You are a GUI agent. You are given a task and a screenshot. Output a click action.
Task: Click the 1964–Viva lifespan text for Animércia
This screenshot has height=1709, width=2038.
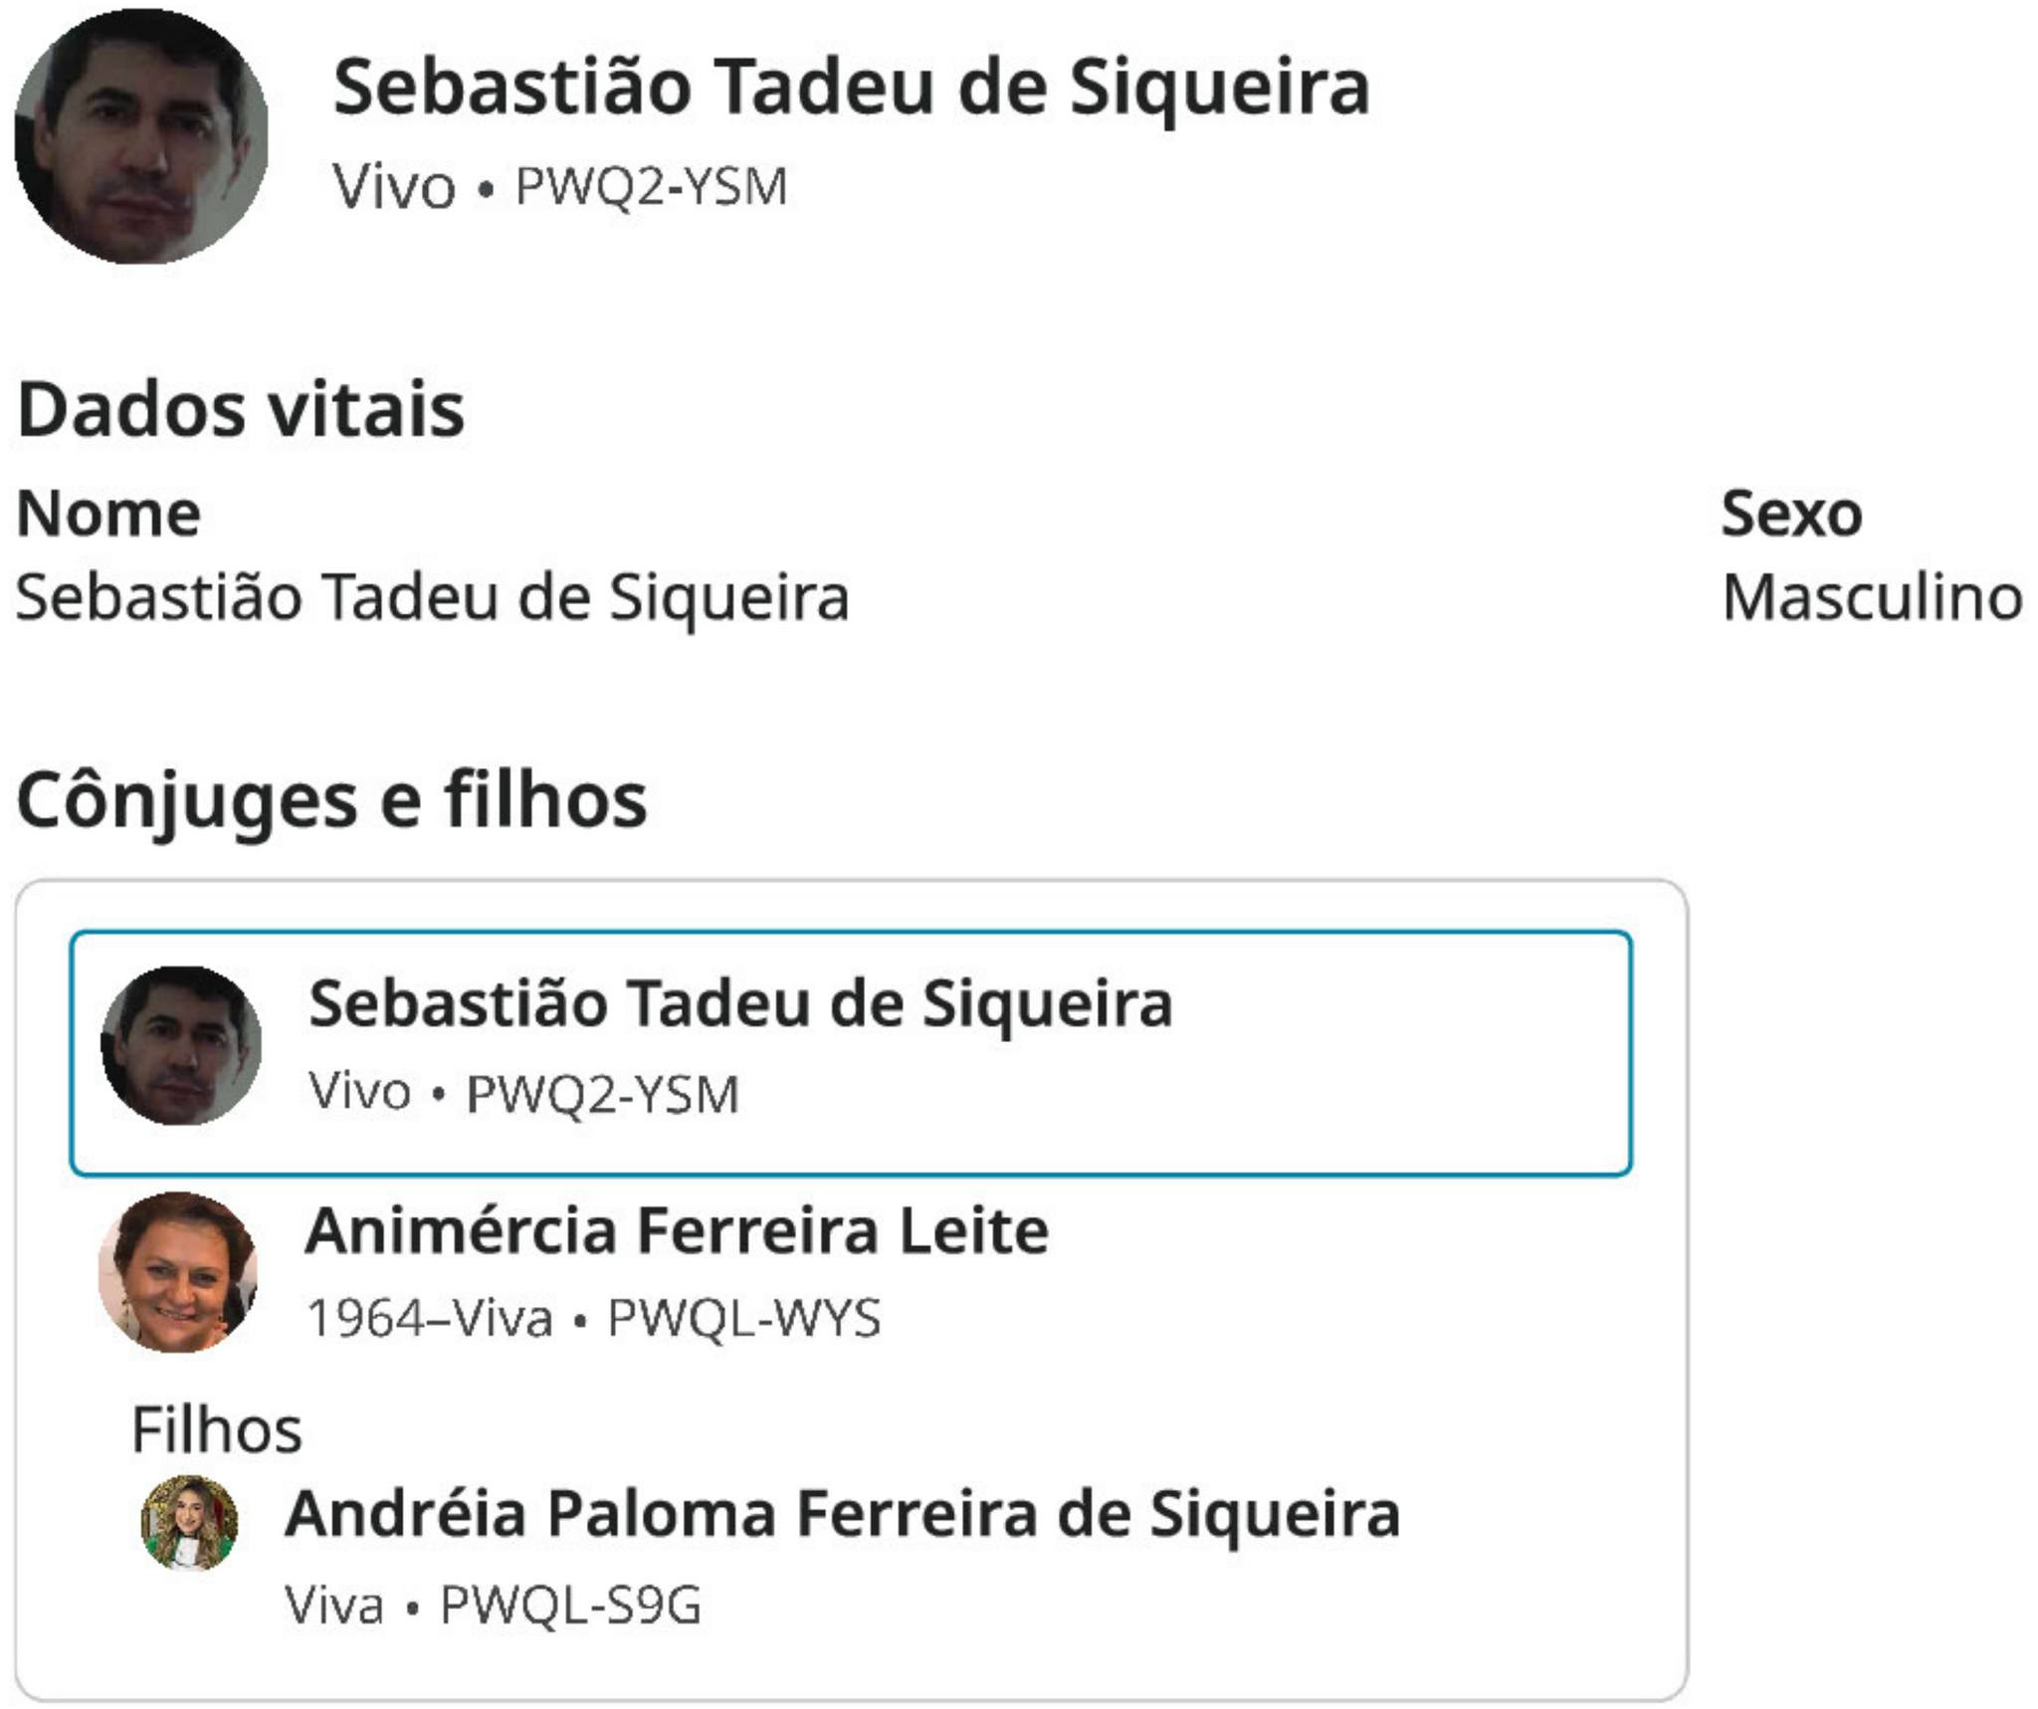tap(430, 1318)
